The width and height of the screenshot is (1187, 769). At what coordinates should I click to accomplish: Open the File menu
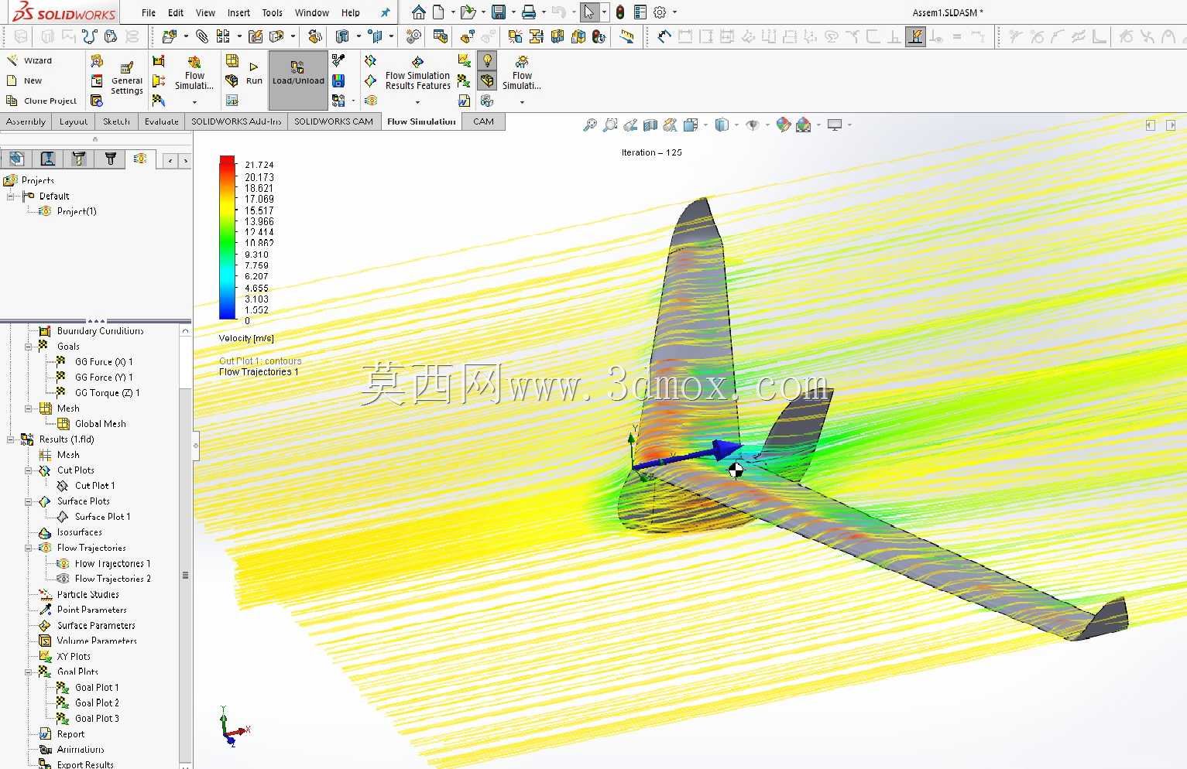click(149, 13)
